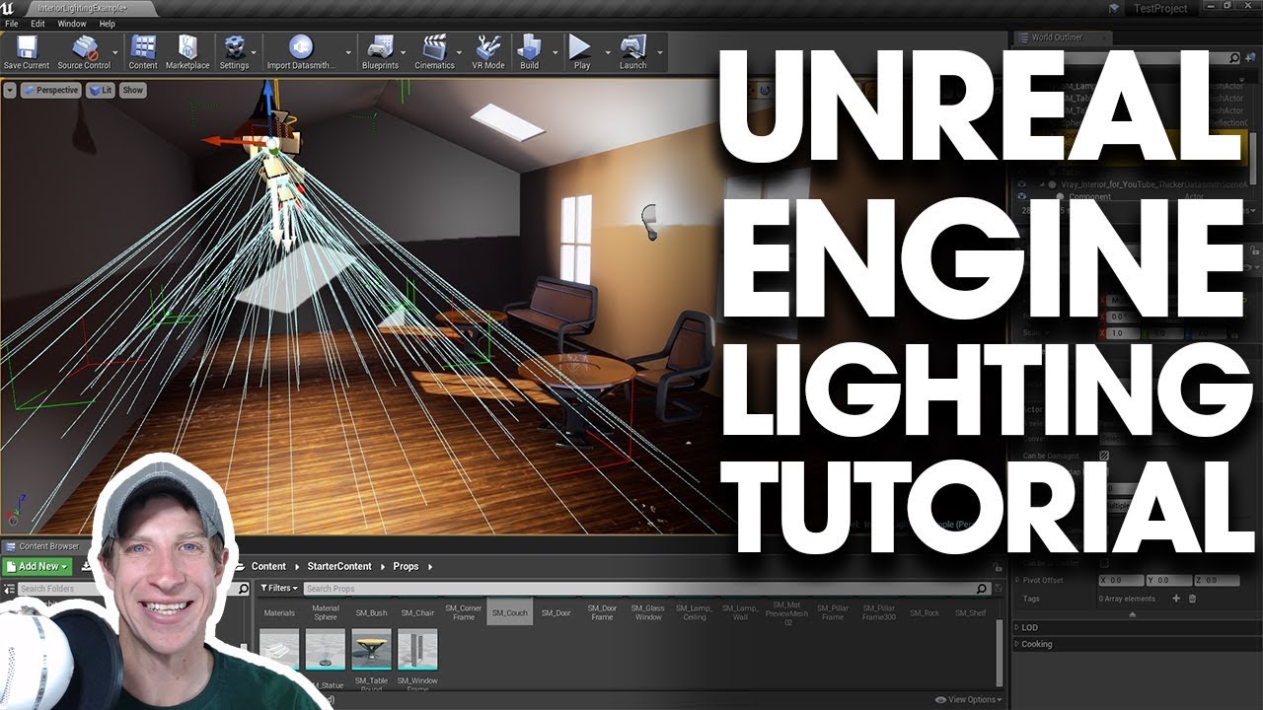Click Content in the breadcrumb path
Screen dimensions: 1263x710
pos(268,567)
